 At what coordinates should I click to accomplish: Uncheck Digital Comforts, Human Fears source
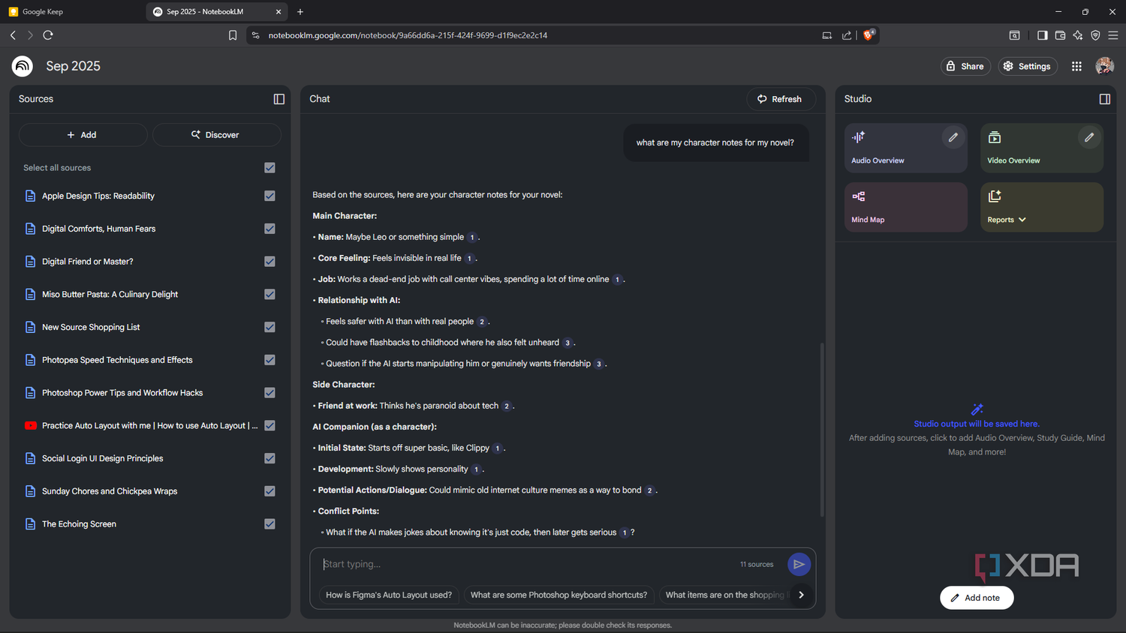click(x=269, y=229)
